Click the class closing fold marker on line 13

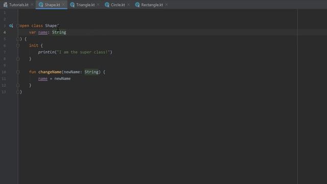[18, 92]
